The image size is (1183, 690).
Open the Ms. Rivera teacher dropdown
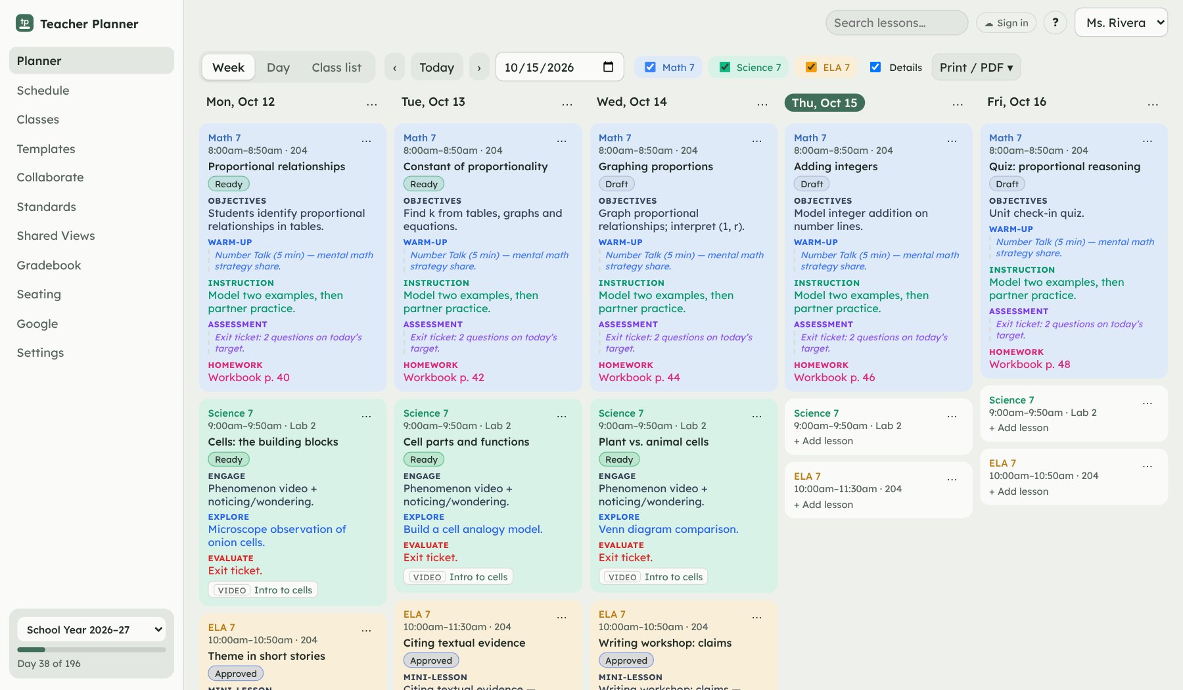pos(1121,23)
